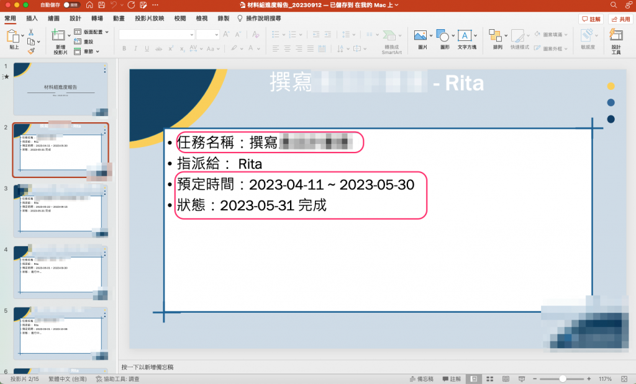Open the 檢視 ribbon tab
This screenshot has height=384, width=636.
point(202,19)
